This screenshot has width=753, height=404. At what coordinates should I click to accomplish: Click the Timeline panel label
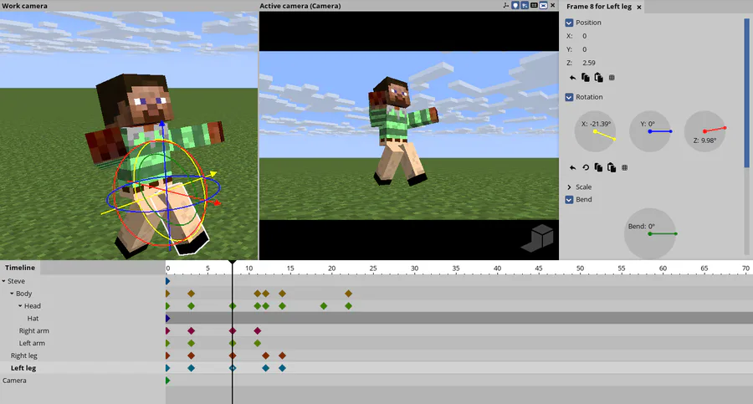pos(20,268)
